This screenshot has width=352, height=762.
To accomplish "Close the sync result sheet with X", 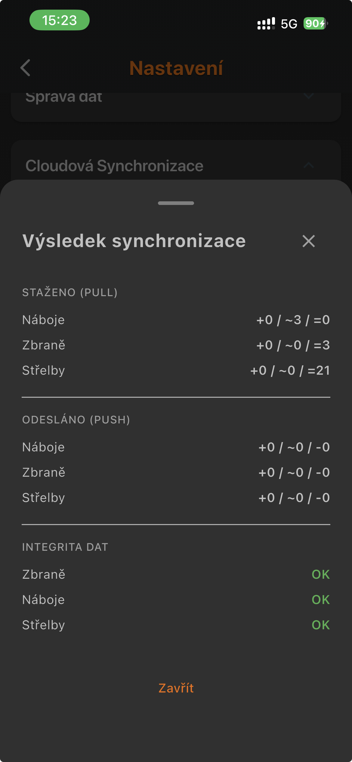I will pos(308,241).
